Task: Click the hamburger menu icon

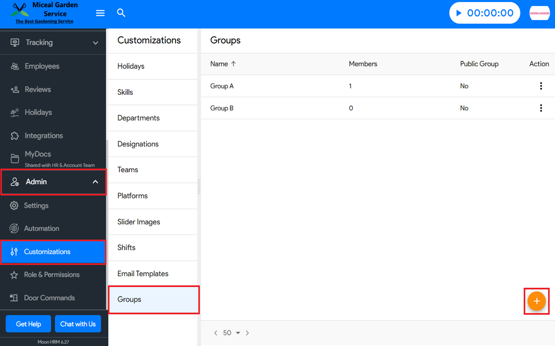Action: coord(100,13)
